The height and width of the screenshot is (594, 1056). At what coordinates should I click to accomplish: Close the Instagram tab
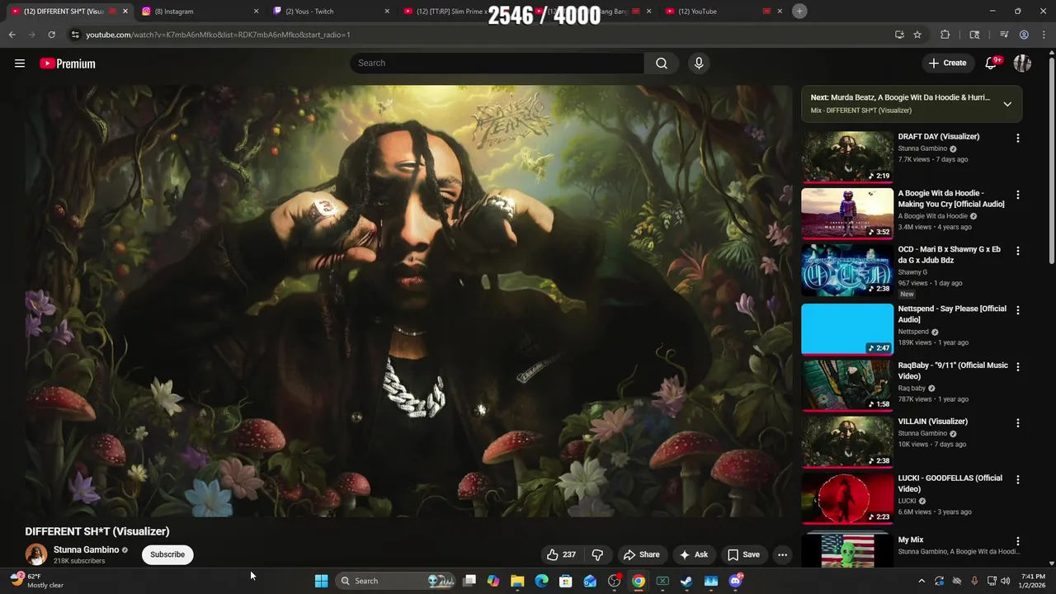[256, 12]
